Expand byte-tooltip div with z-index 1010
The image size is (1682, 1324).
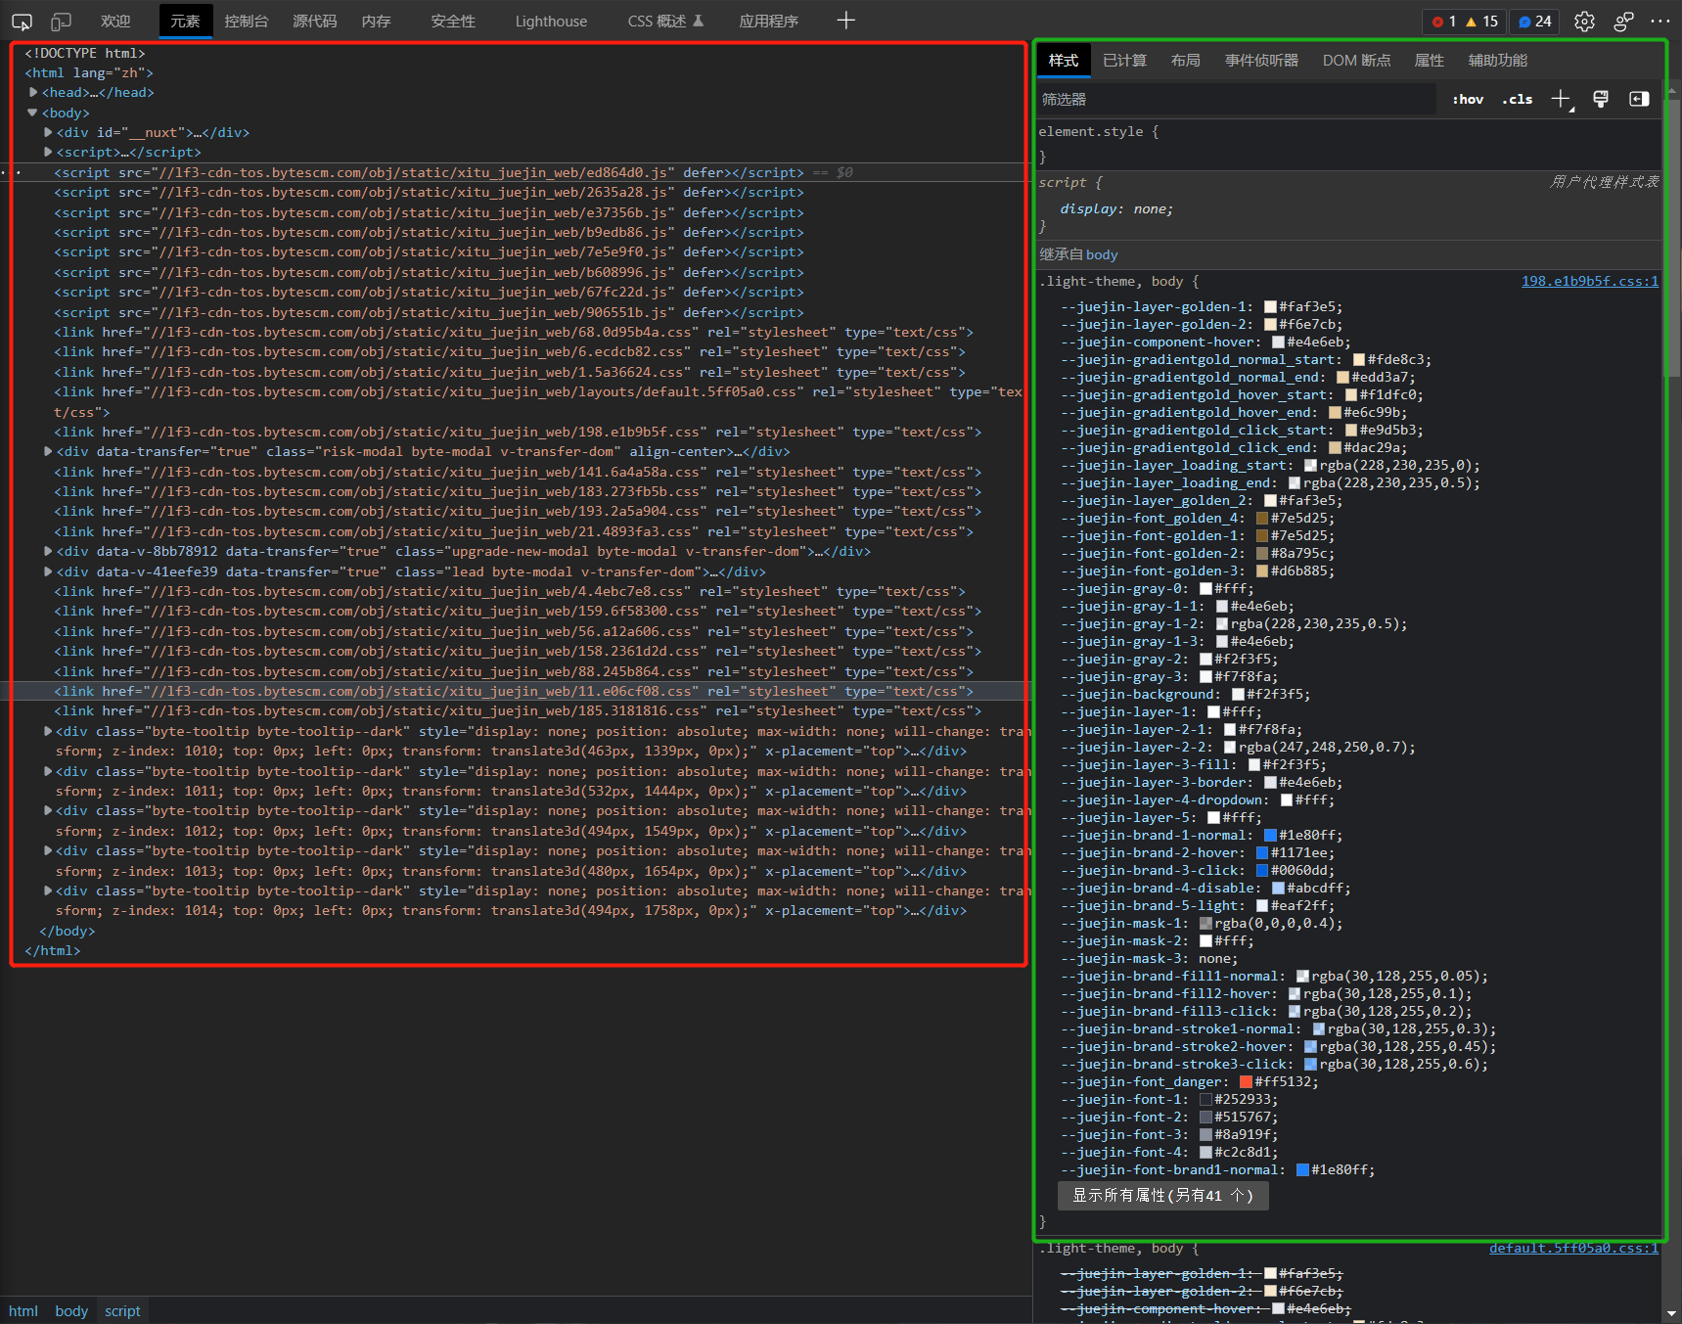[48, 731]
